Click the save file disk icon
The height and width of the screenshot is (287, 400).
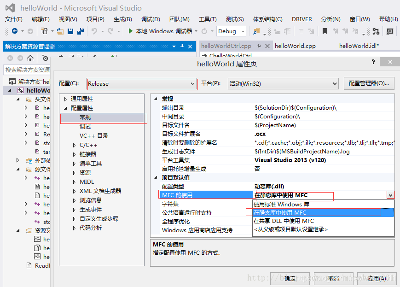click(x=70, y=31)
